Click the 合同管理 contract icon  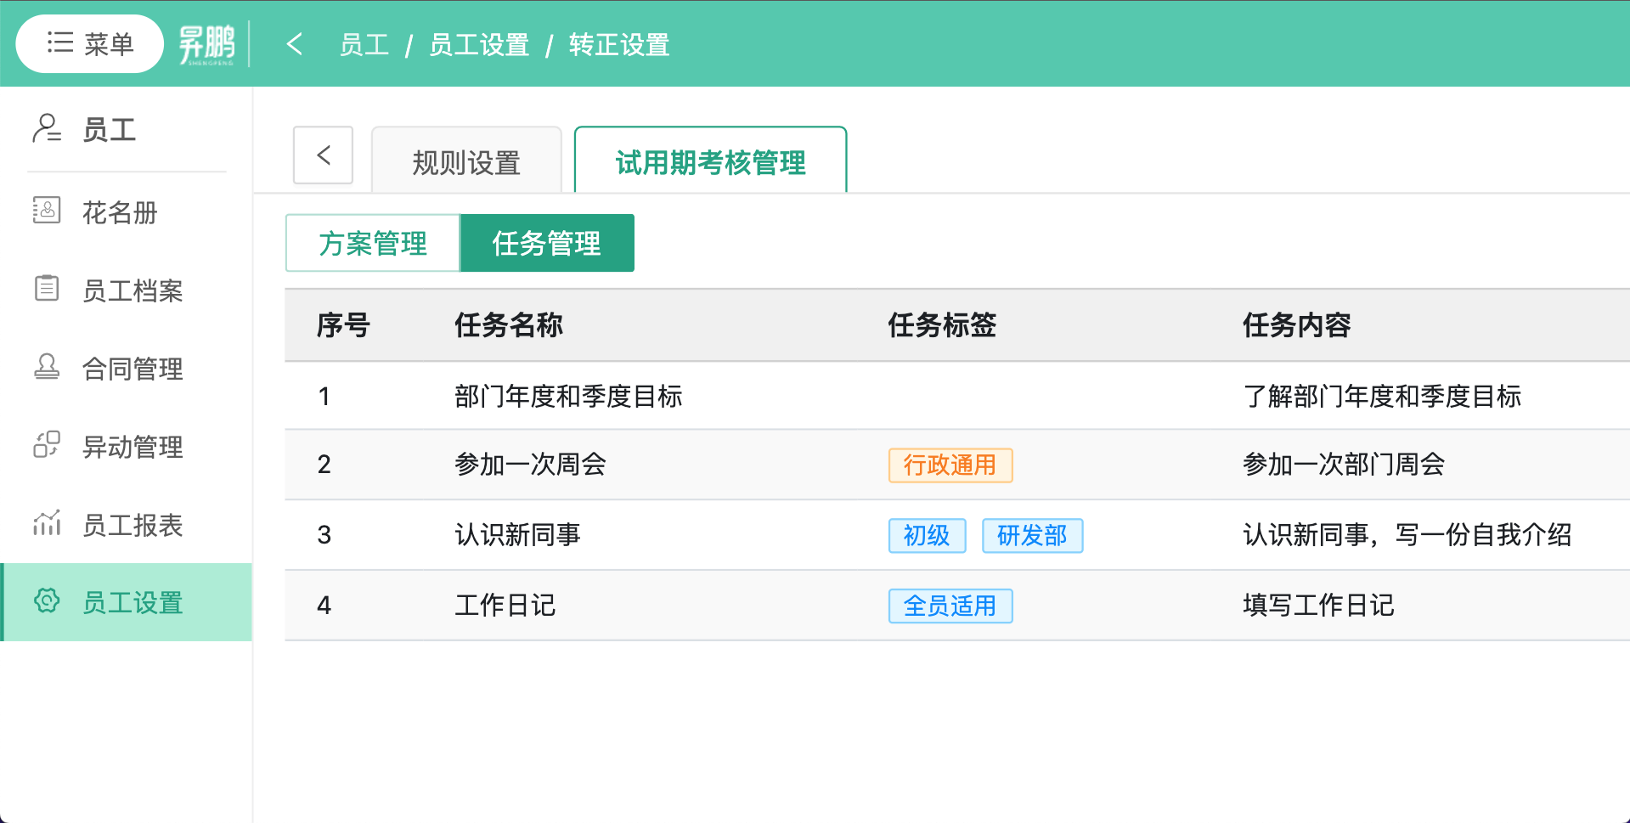(48, 368)
